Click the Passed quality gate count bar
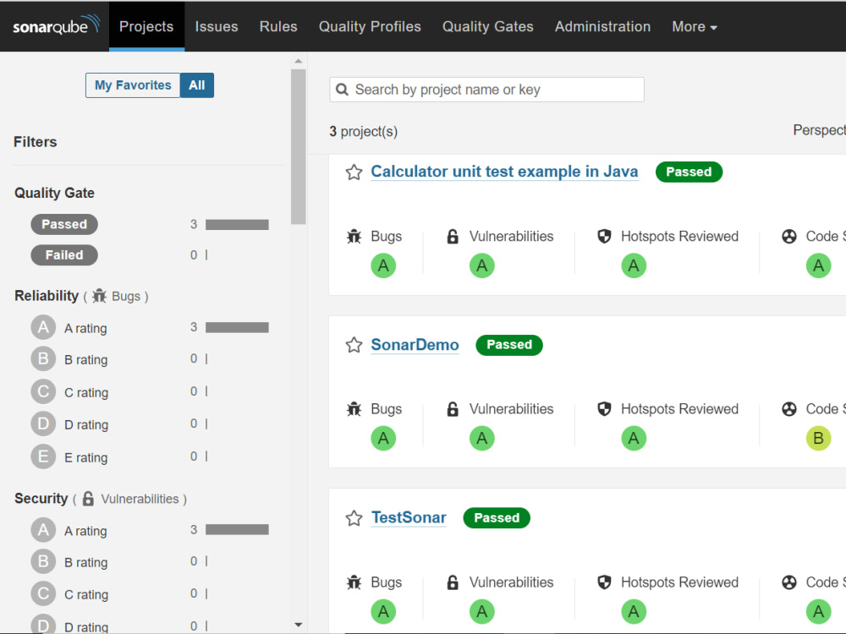Image resolution: width=846 pixels, height=634 pixels. pos(238,224)
